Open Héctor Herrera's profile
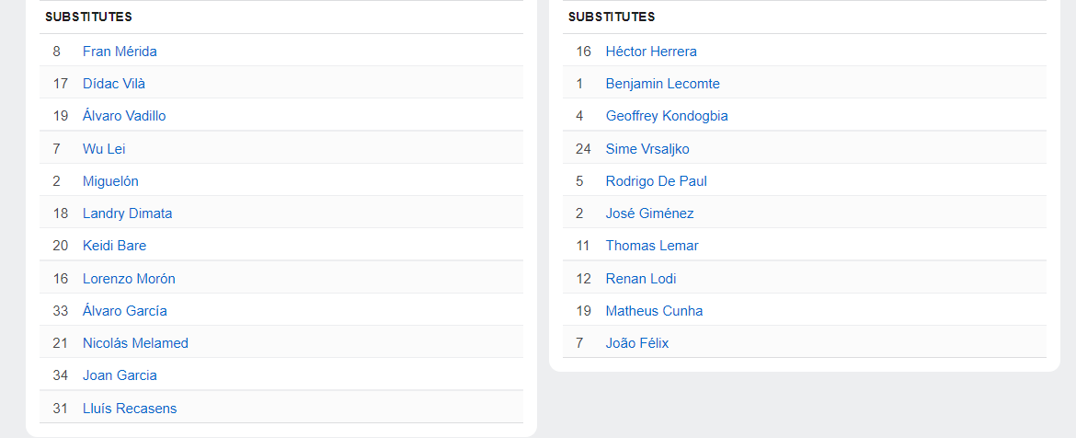Screen dimensions: 1076x438 tap(651, 52)
